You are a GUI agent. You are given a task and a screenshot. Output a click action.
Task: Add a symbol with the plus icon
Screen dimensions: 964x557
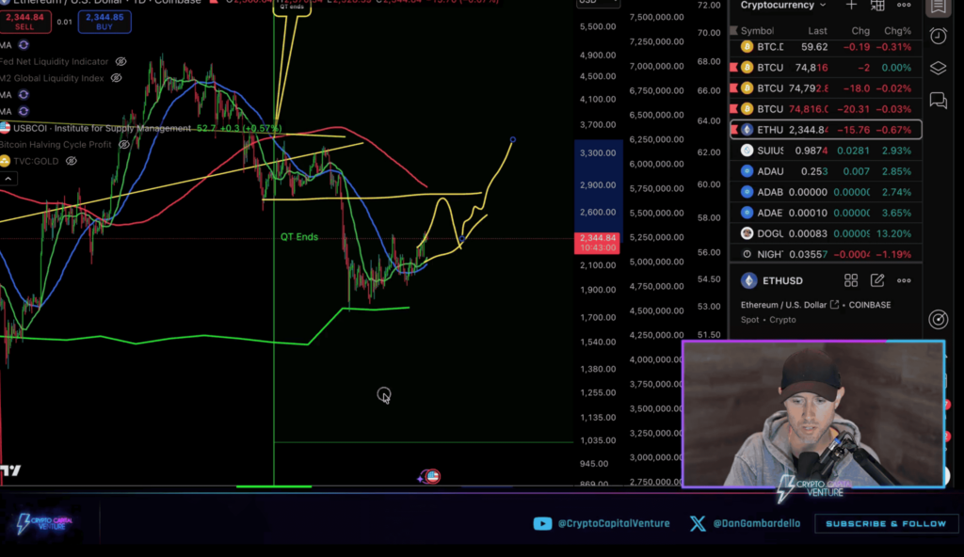pyautogui.click(x=851, y=5)
